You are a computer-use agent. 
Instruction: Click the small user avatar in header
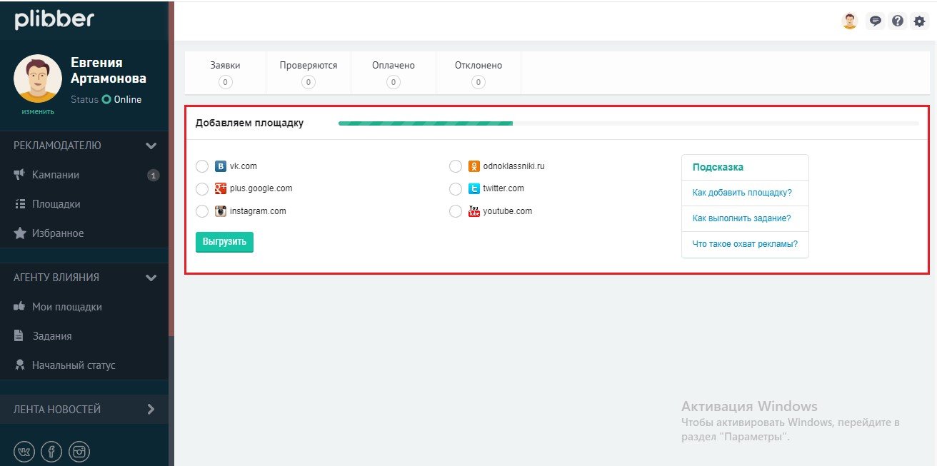point(849,21)
